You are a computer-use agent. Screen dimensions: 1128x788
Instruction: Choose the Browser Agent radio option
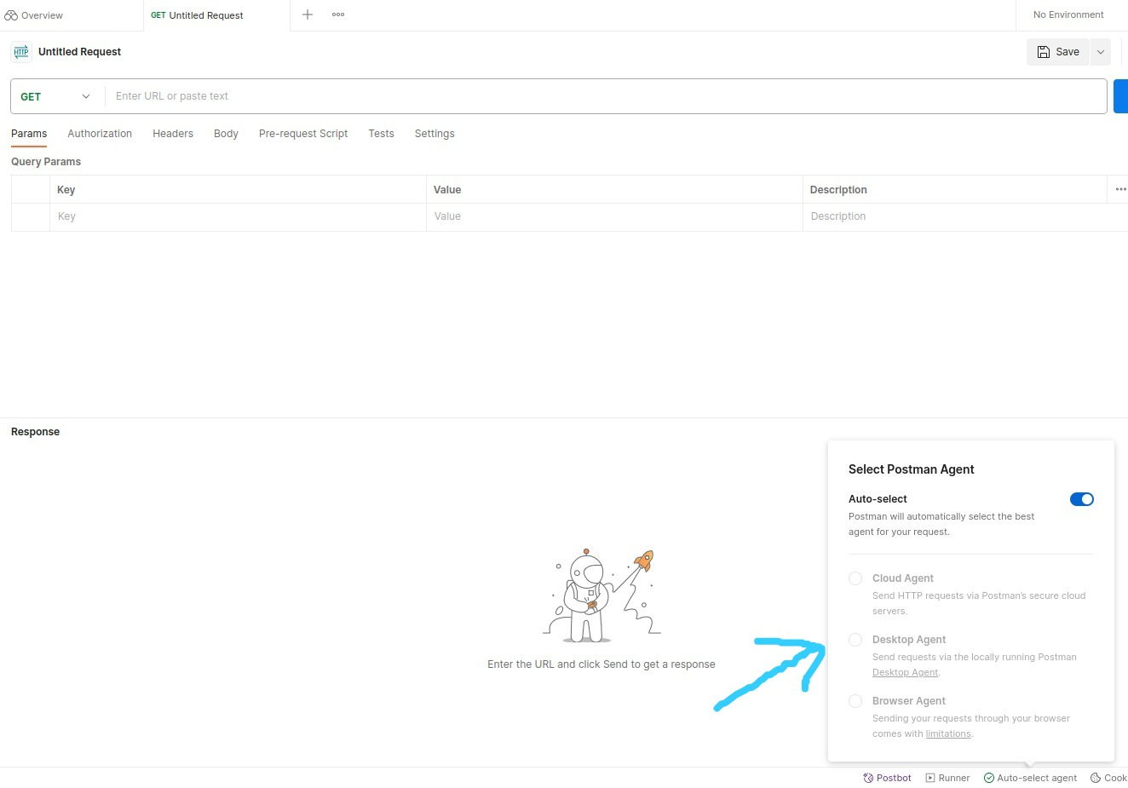(x=855, y=701)
